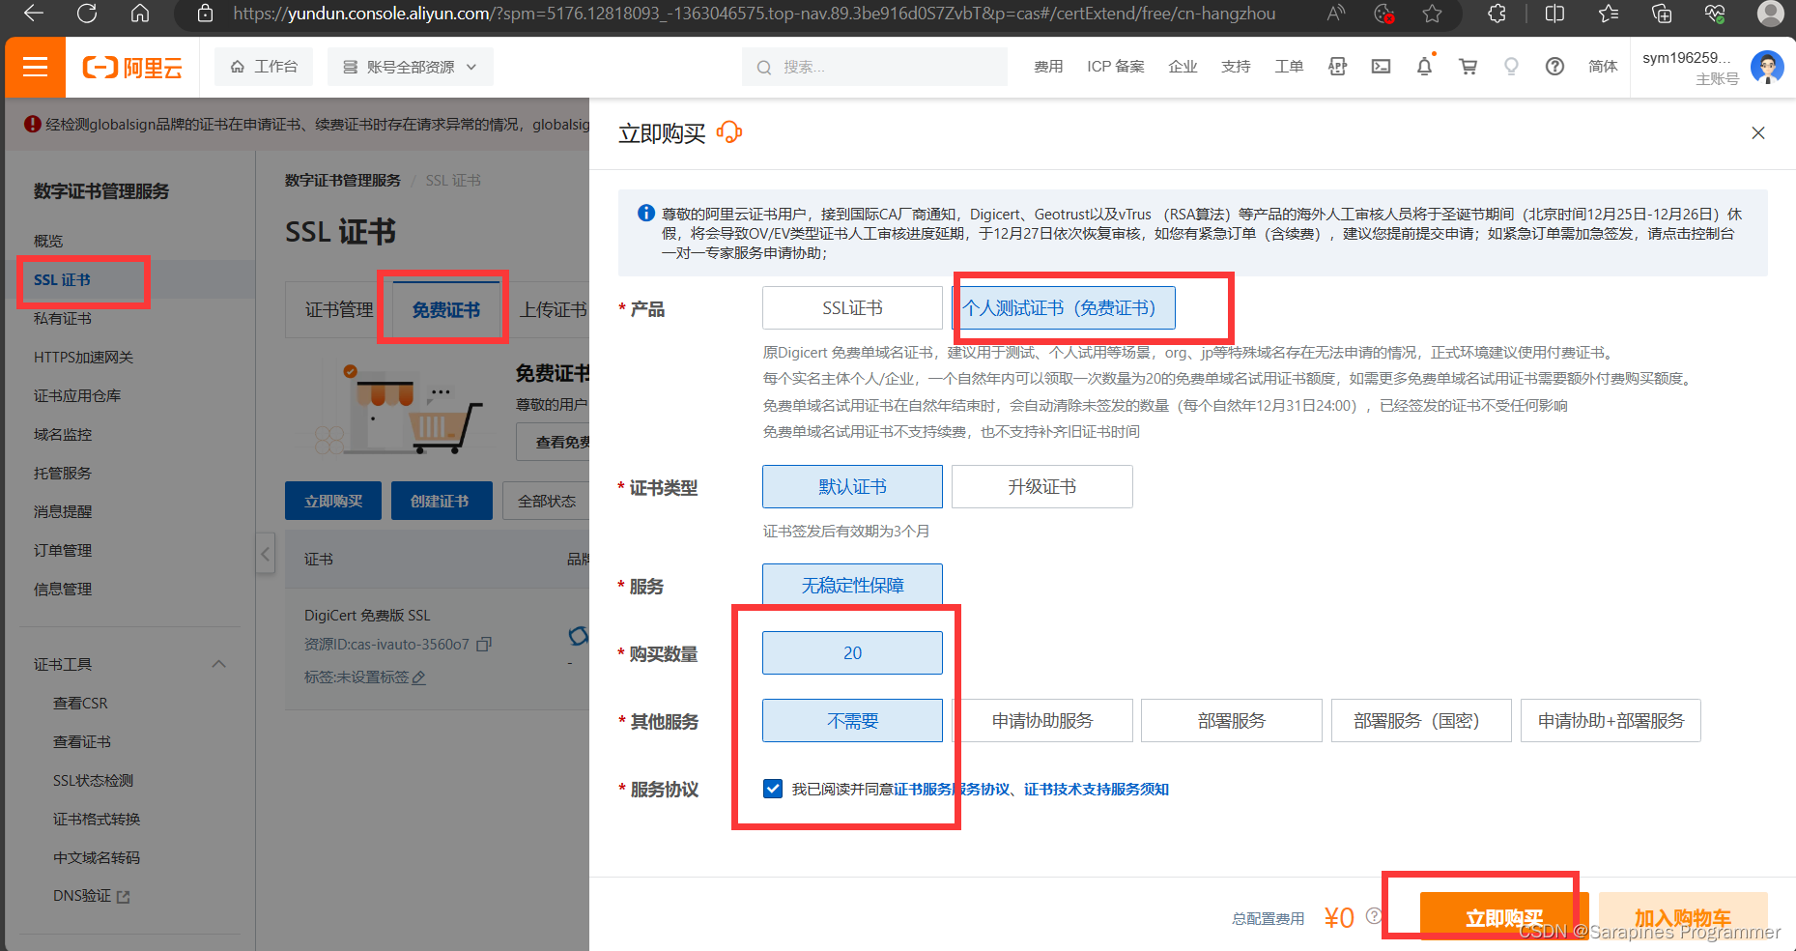
Task: Open DNS验证 external tool
Action: [x=91, y=896]
